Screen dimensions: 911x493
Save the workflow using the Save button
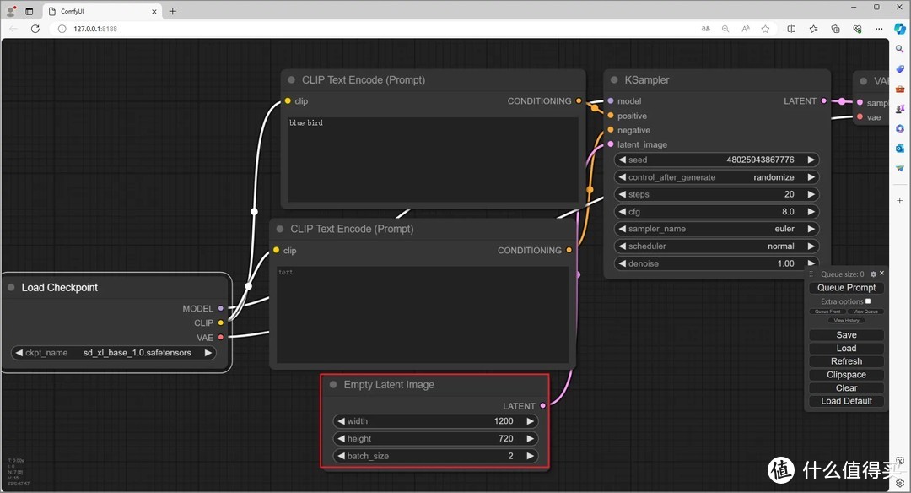click(846, 335)
